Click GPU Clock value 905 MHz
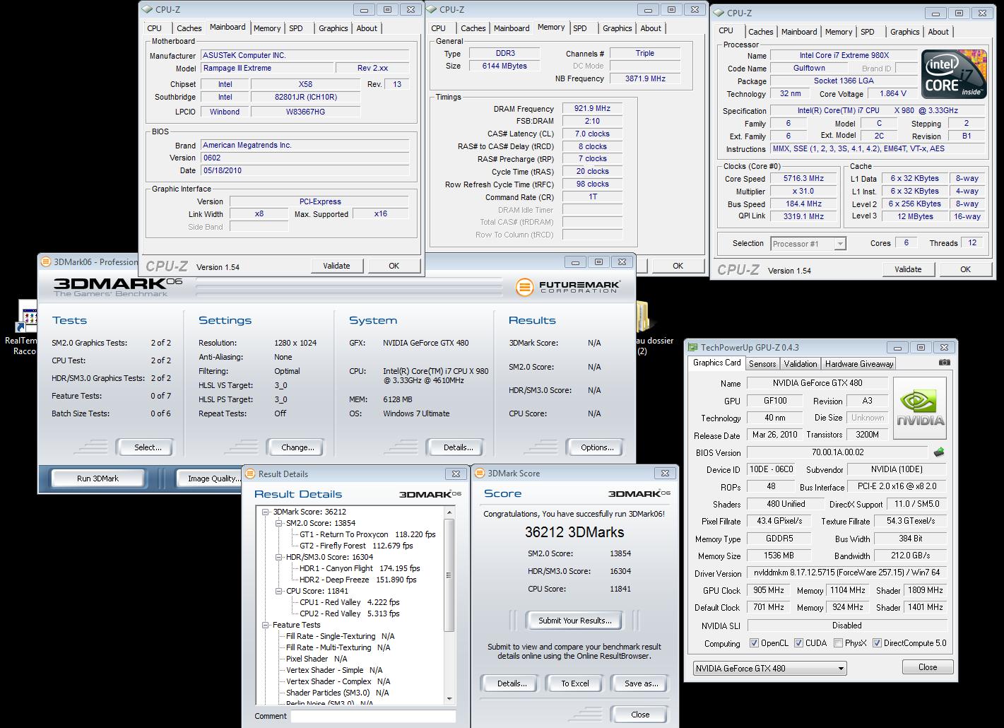The height and width of the screenshot is (728, 1004). coord(768,590)
